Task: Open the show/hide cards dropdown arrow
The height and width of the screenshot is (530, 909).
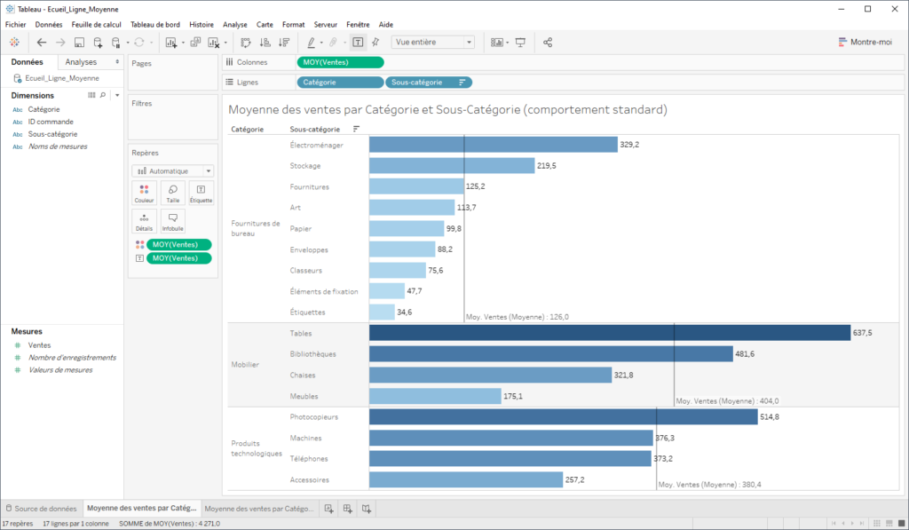Action: click(x=507, y=43)
